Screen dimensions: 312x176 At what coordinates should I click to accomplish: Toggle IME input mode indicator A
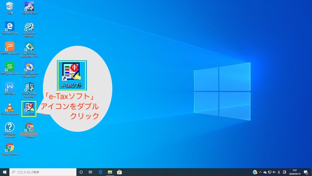pos(279,172)
